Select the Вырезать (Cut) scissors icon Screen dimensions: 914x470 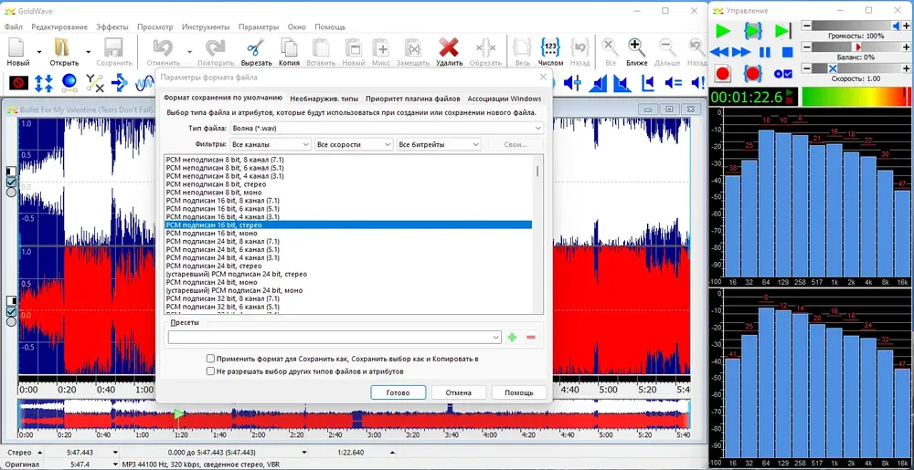click(256, 48)
